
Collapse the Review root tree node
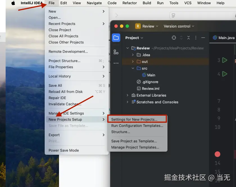128,48
